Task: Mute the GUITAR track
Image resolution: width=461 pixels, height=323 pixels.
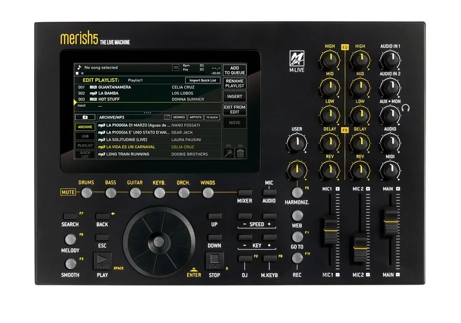Action: pos(135,193)
